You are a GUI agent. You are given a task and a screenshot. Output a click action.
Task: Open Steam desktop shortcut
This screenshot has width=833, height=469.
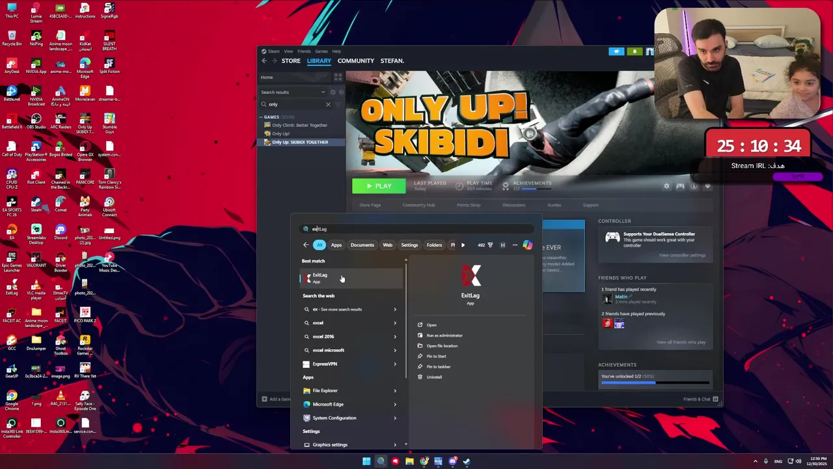(x=36, y=205)
